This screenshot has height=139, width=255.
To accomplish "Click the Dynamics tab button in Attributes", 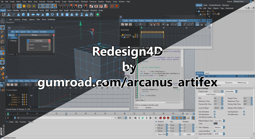I will (229, 83).
